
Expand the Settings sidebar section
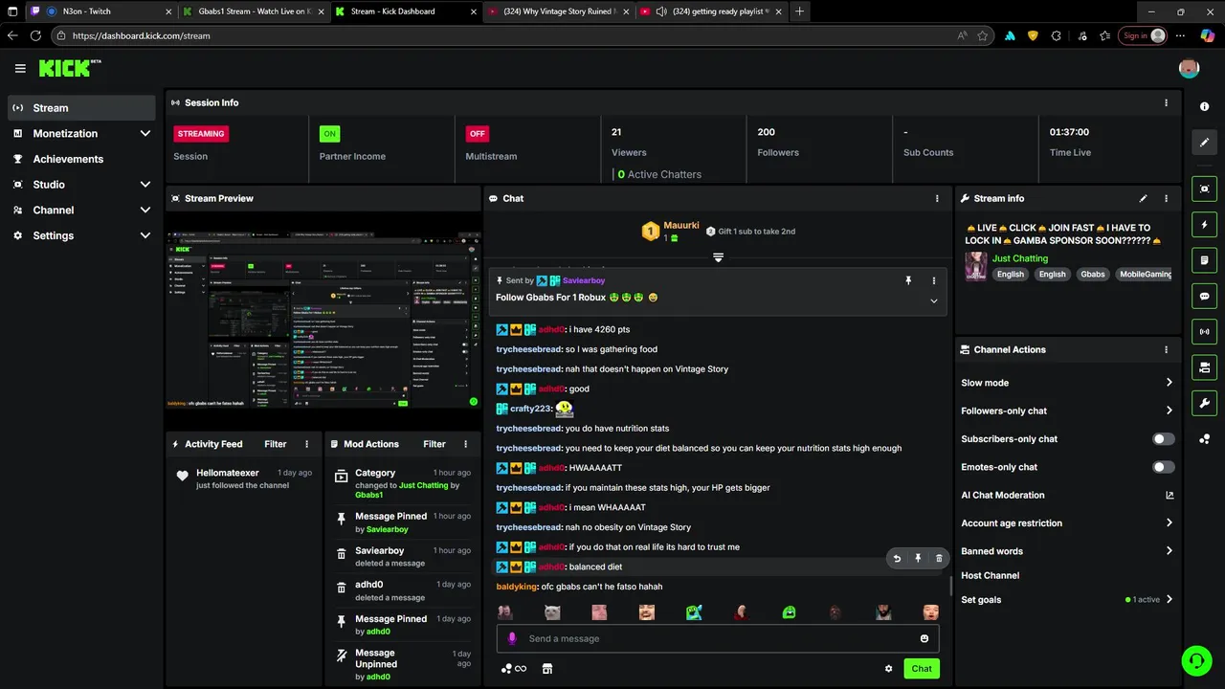tap(145, 235)
